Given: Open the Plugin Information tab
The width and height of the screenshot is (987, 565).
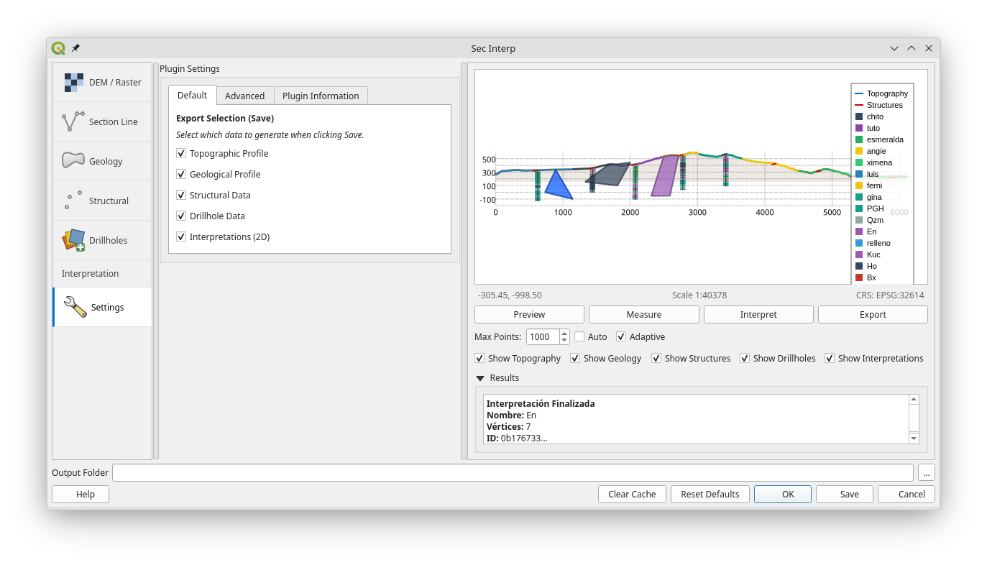Looking at the screenshot, I should pyautogui.click(x=321, y=95).
